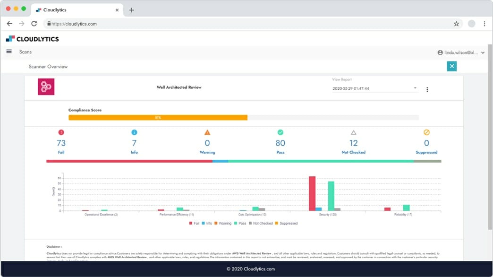Click the 'Cost Optimization (13)' axis label
The image size is (493, 277).
coord(252,215)
